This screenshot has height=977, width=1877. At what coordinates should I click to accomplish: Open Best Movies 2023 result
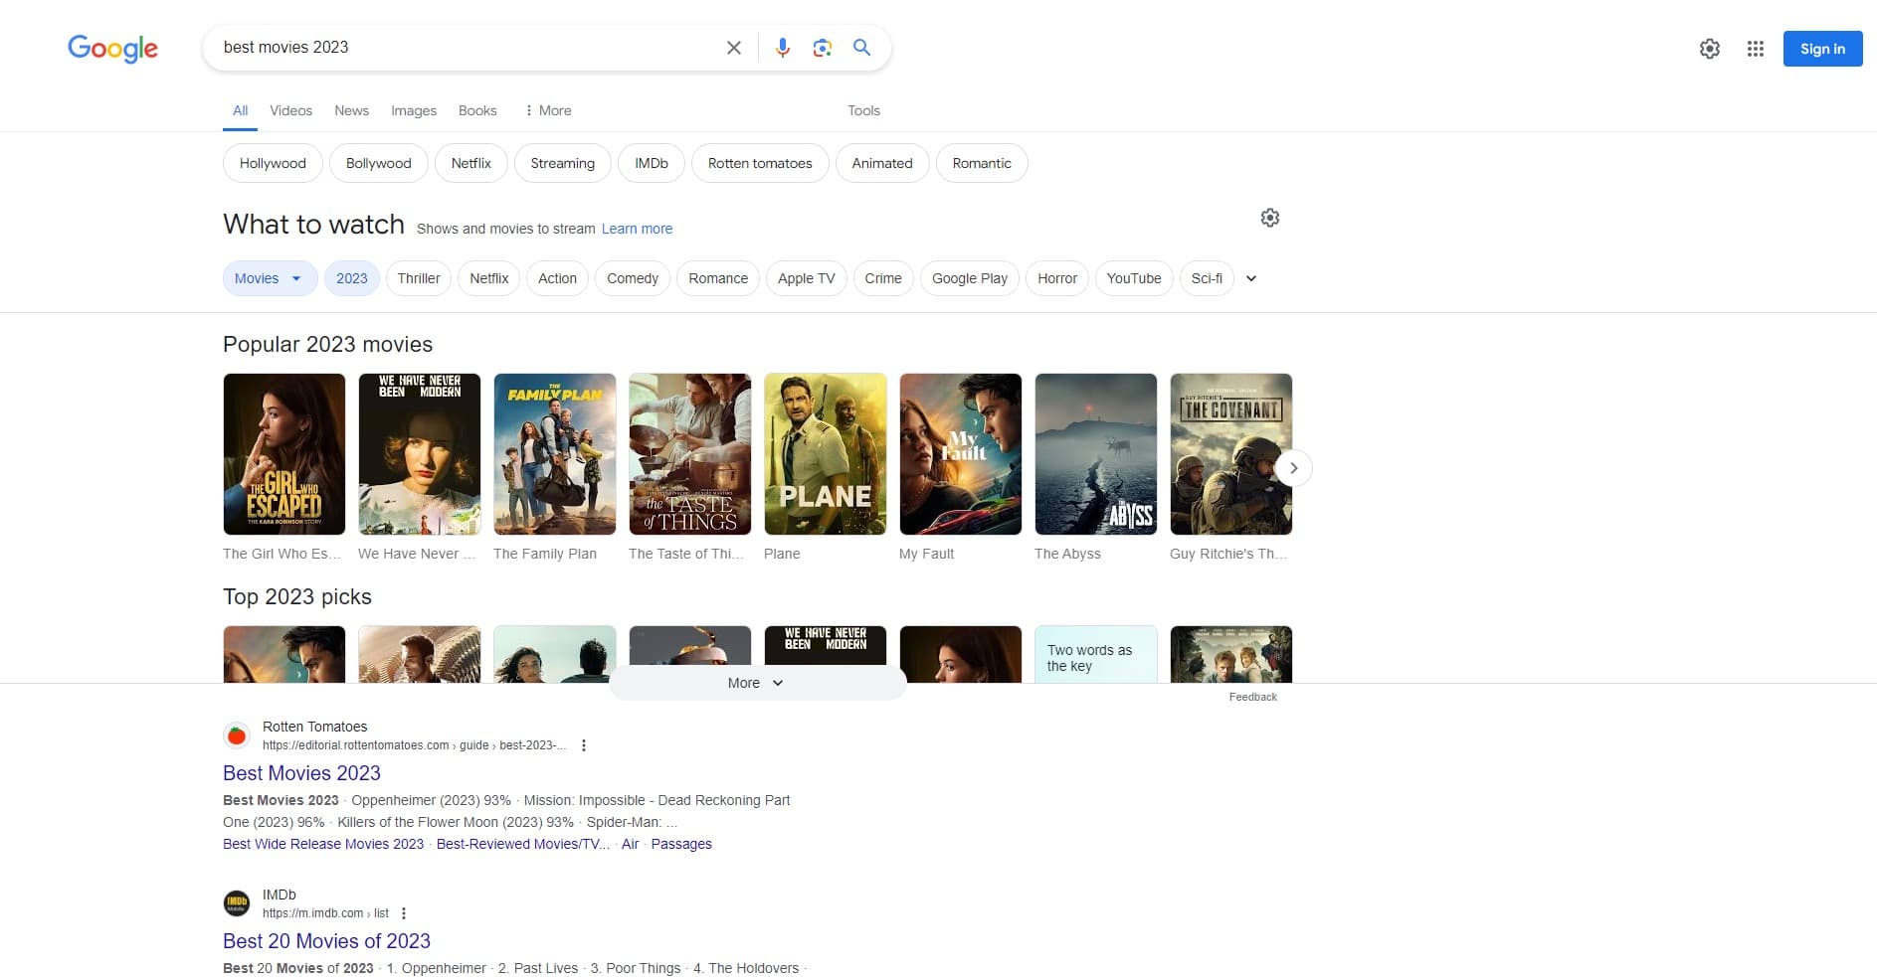click(301, 773)
